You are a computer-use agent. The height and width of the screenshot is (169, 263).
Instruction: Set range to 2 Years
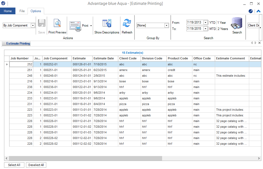(223, 29)
